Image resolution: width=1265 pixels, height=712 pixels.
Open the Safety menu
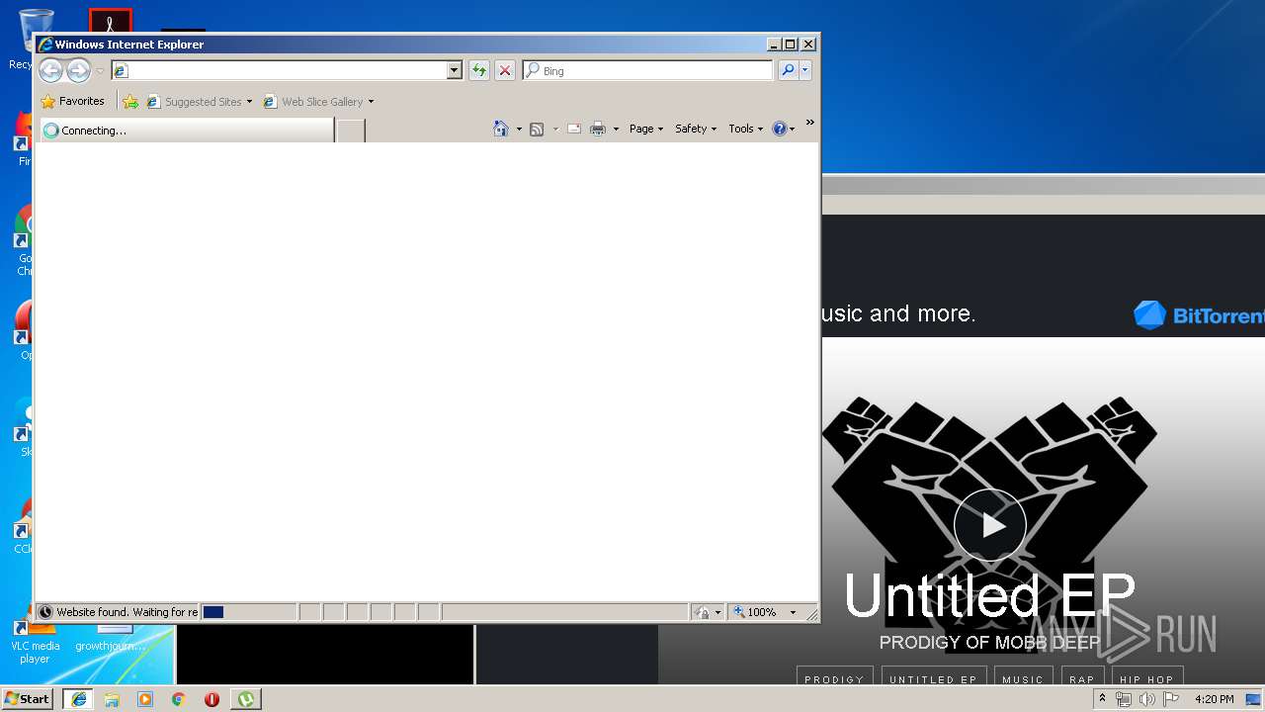[x=696, y=129]
